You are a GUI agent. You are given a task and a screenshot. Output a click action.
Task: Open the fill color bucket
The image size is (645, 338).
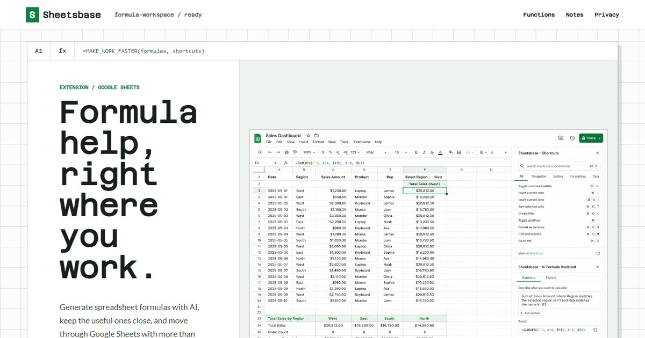451,152
